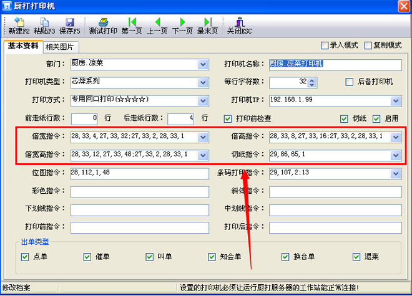
Task: Close the 厨打打印机 window
Action: (x=404, y=6)
